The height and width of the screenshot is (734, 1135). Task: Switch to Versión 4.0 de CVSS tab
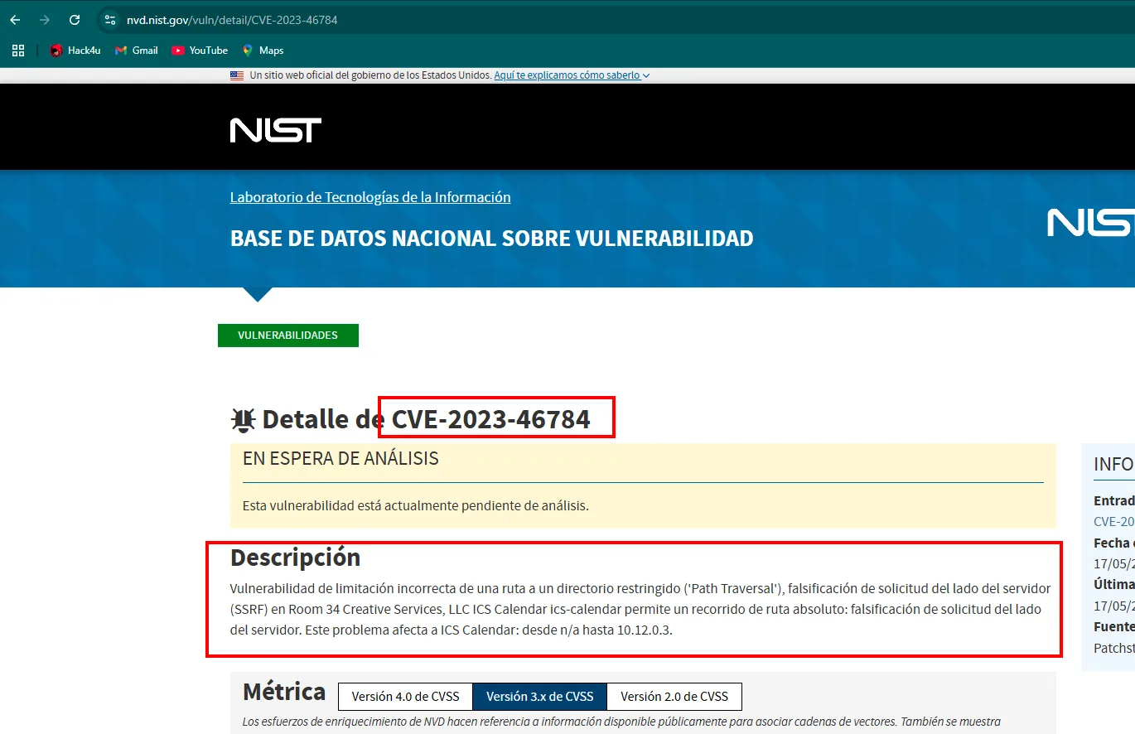(405, 697)
